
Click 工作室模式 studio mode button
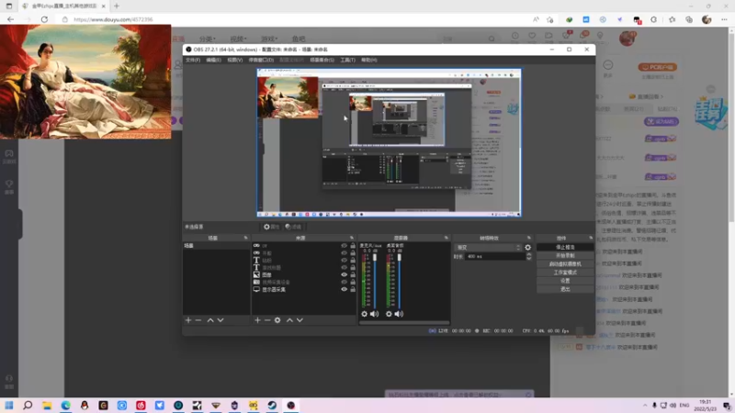(565, 273)
